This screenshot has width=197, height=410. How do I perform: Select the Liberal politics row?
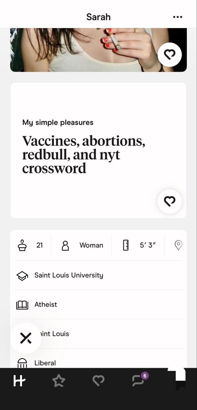point(98,362)
